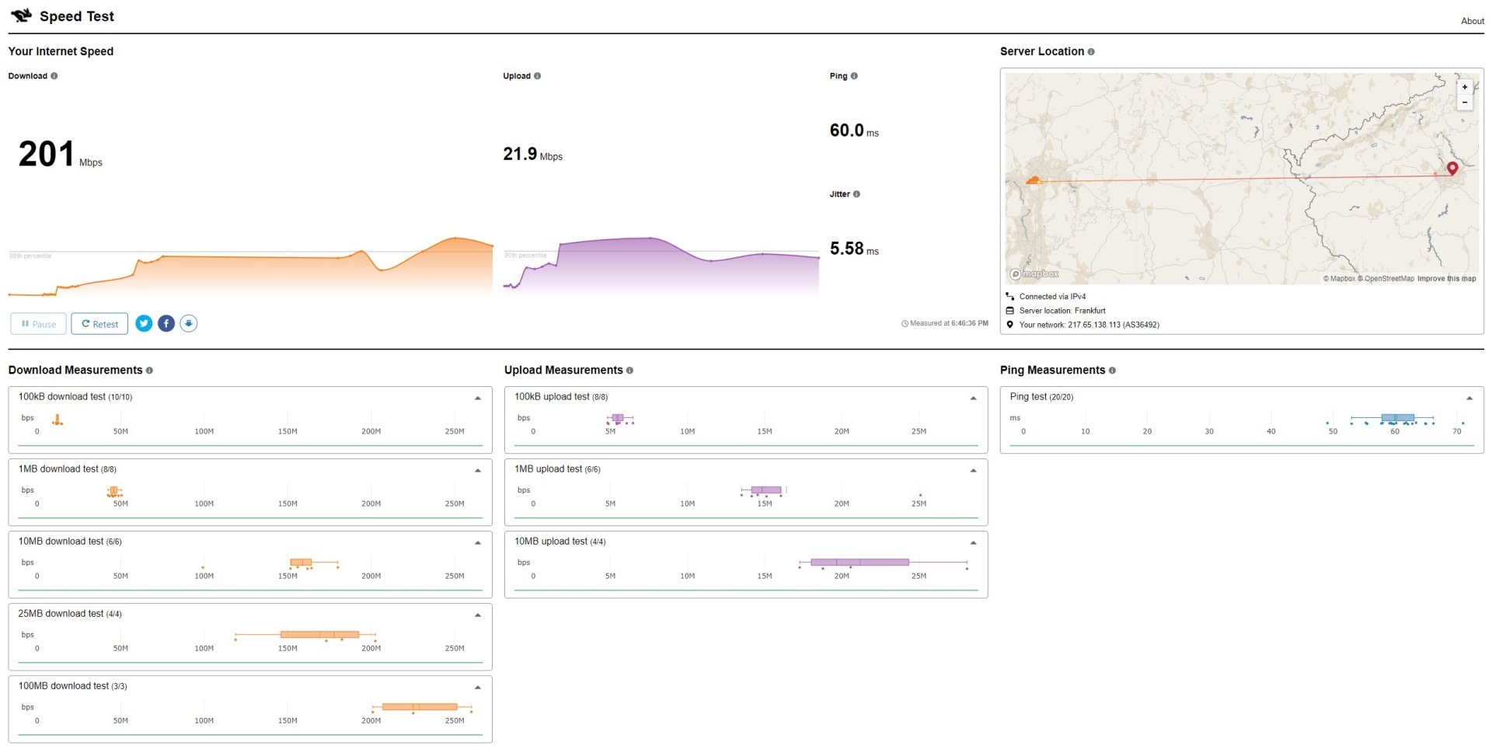Pause the speed test
This screenshot has height=749, width=1492.
click(x=38, y=324)
